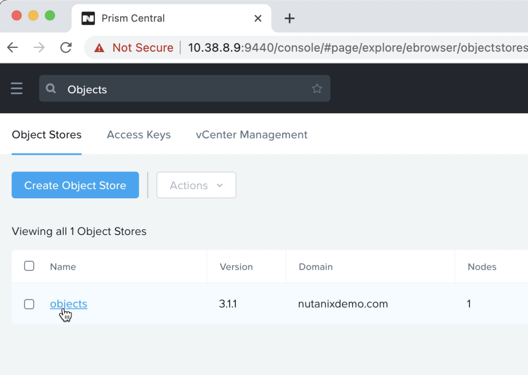
Task: Open the vCenter Management tab
Action: point(251,135)
